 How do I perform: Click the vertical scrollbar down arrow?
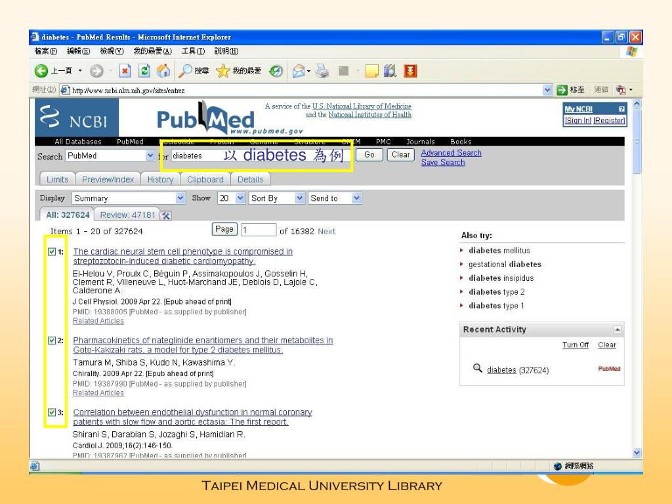(x=637, y=453)
